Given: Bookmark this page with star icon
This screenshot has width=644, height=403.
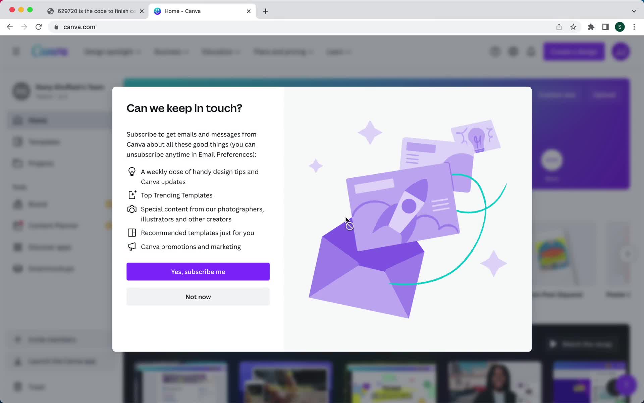Looking at the screenshot, I should click(573, 27).
